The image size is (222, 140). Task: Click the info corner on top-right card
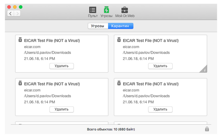click(x=204, y=69)
